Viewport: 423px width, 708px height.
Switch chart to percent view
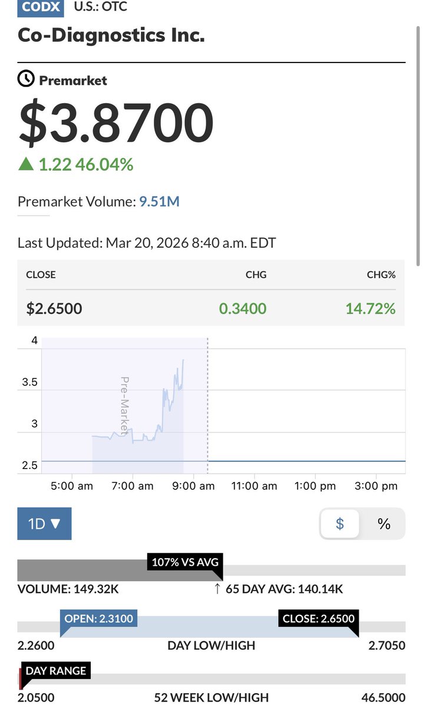(384, 523)
